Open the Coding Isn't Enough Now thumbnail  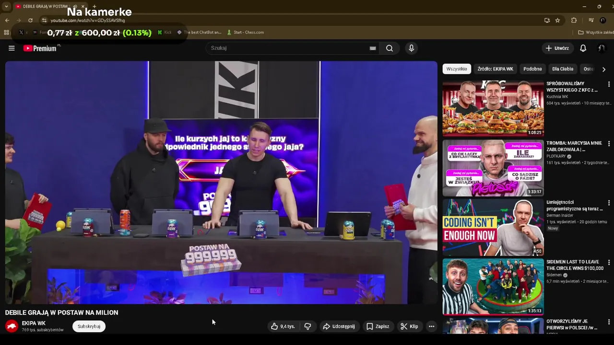(493, 228)
